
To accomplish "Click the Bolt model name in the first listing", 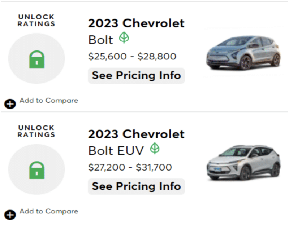I will tap(101, 40).
